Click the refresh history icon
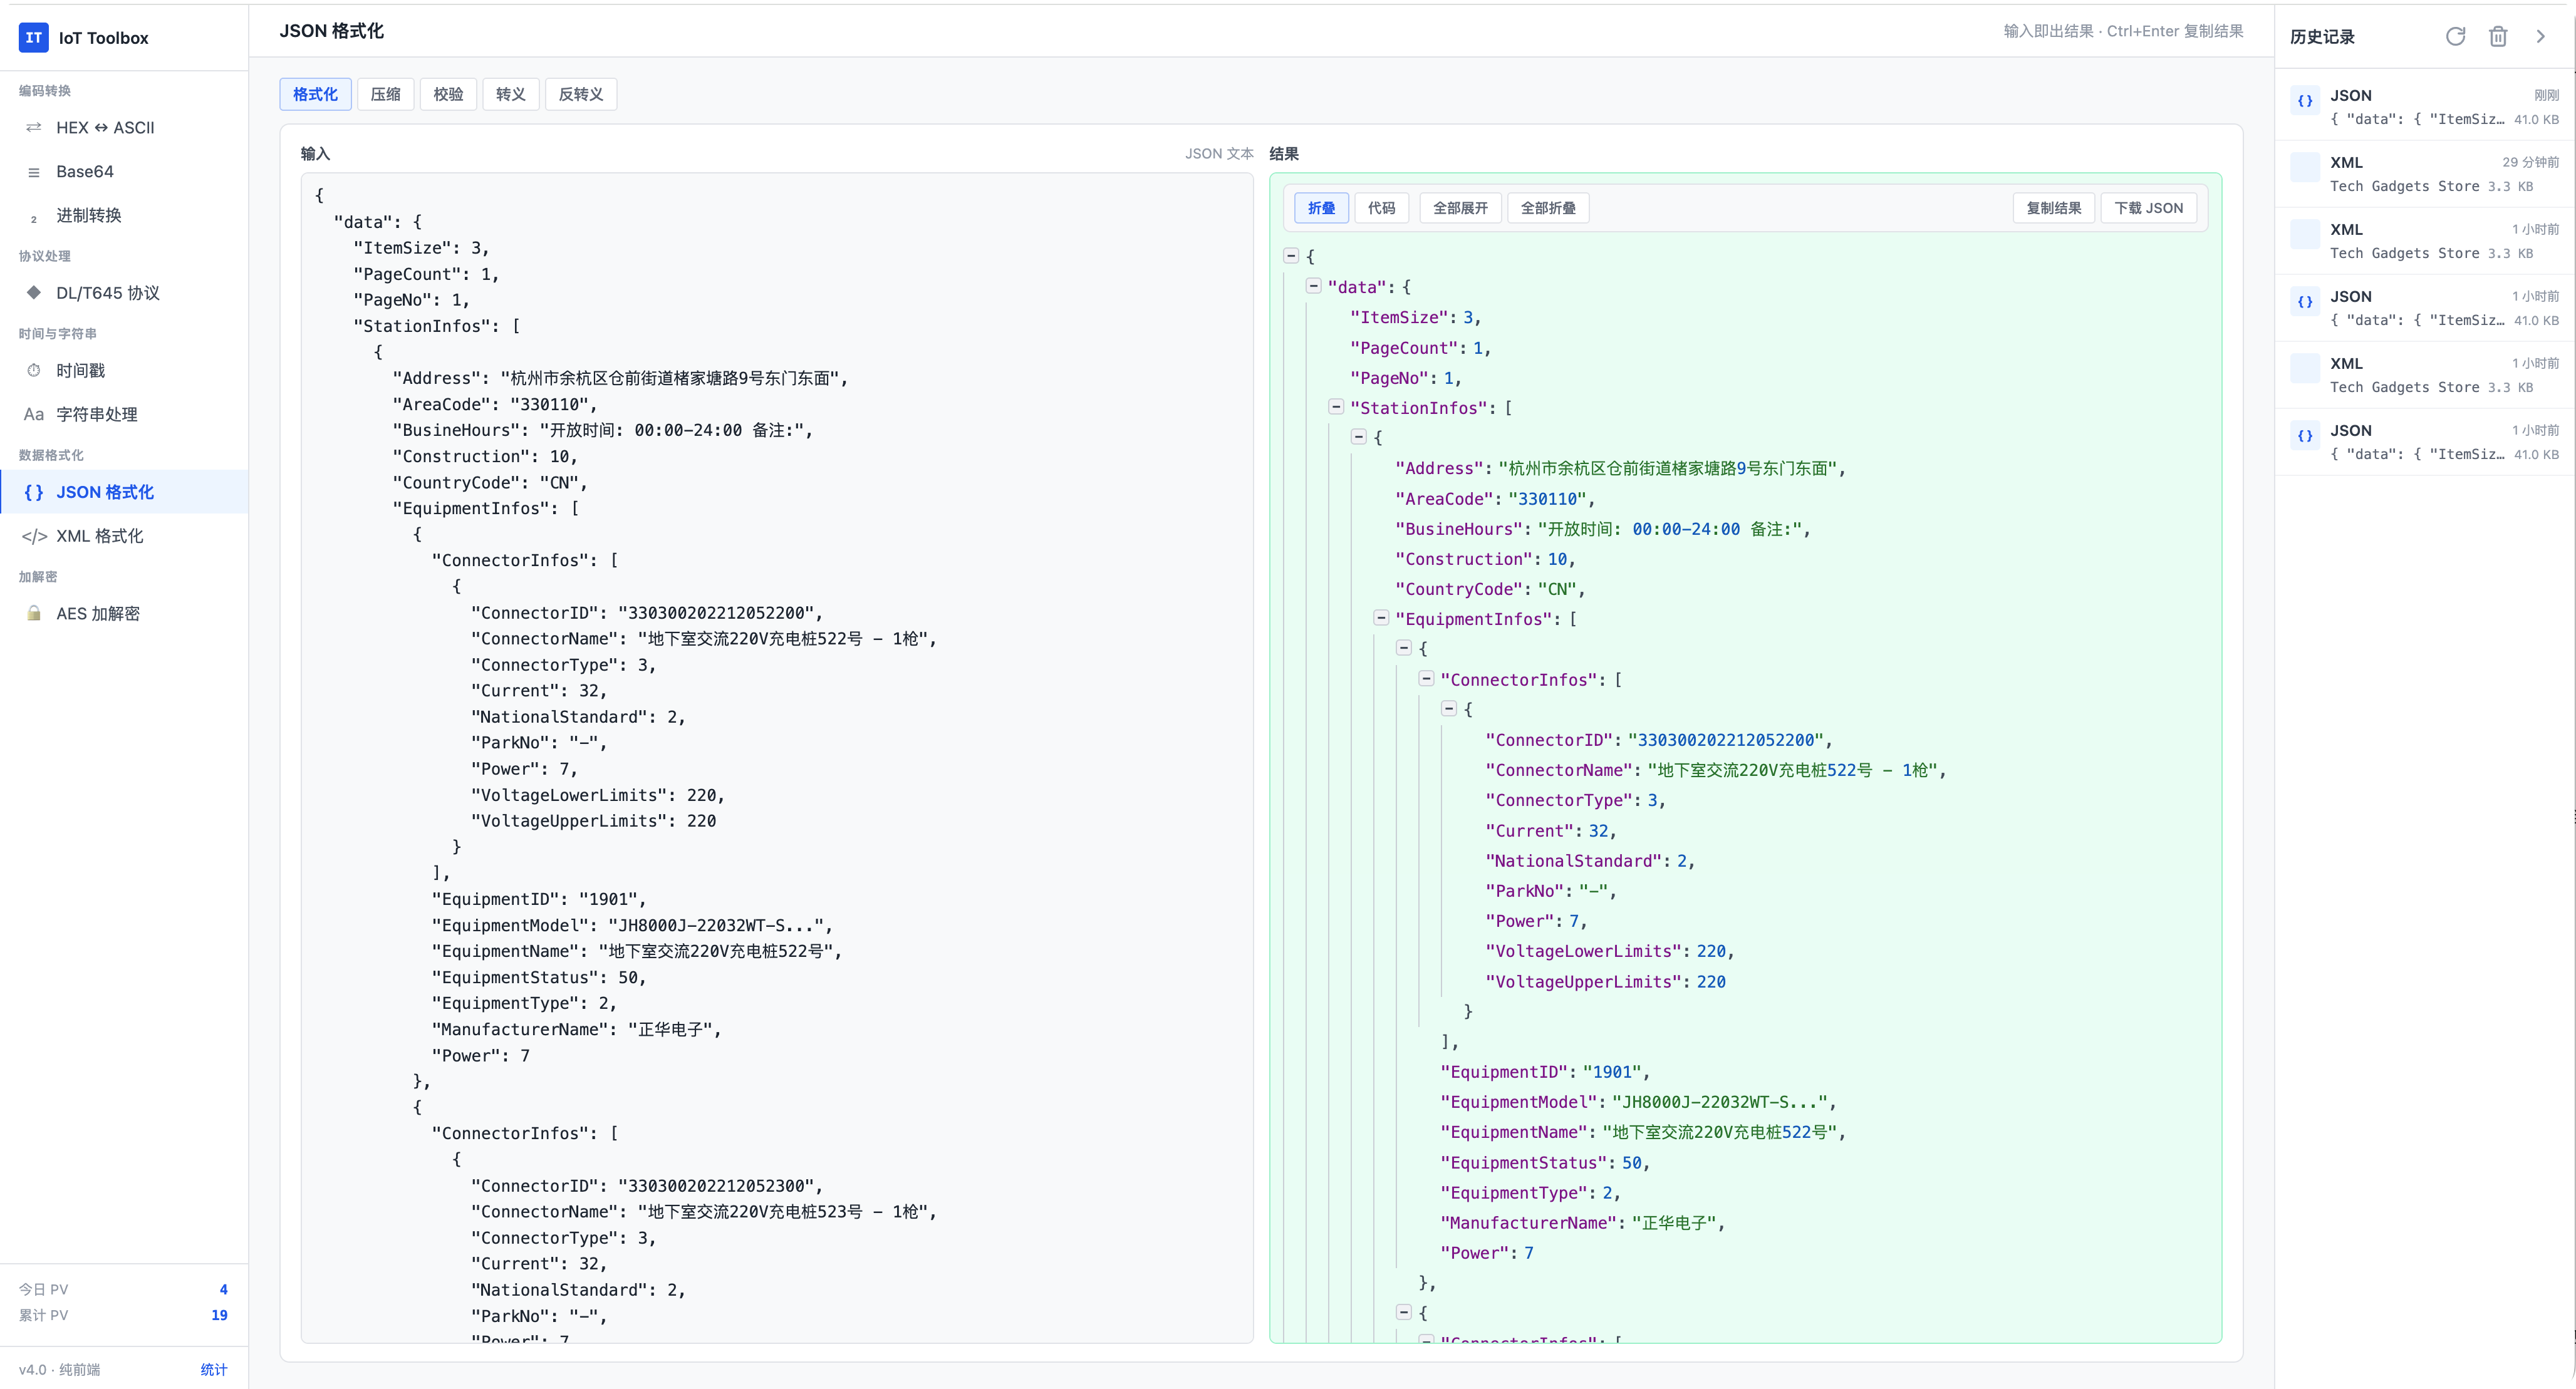 [2455, 37]
